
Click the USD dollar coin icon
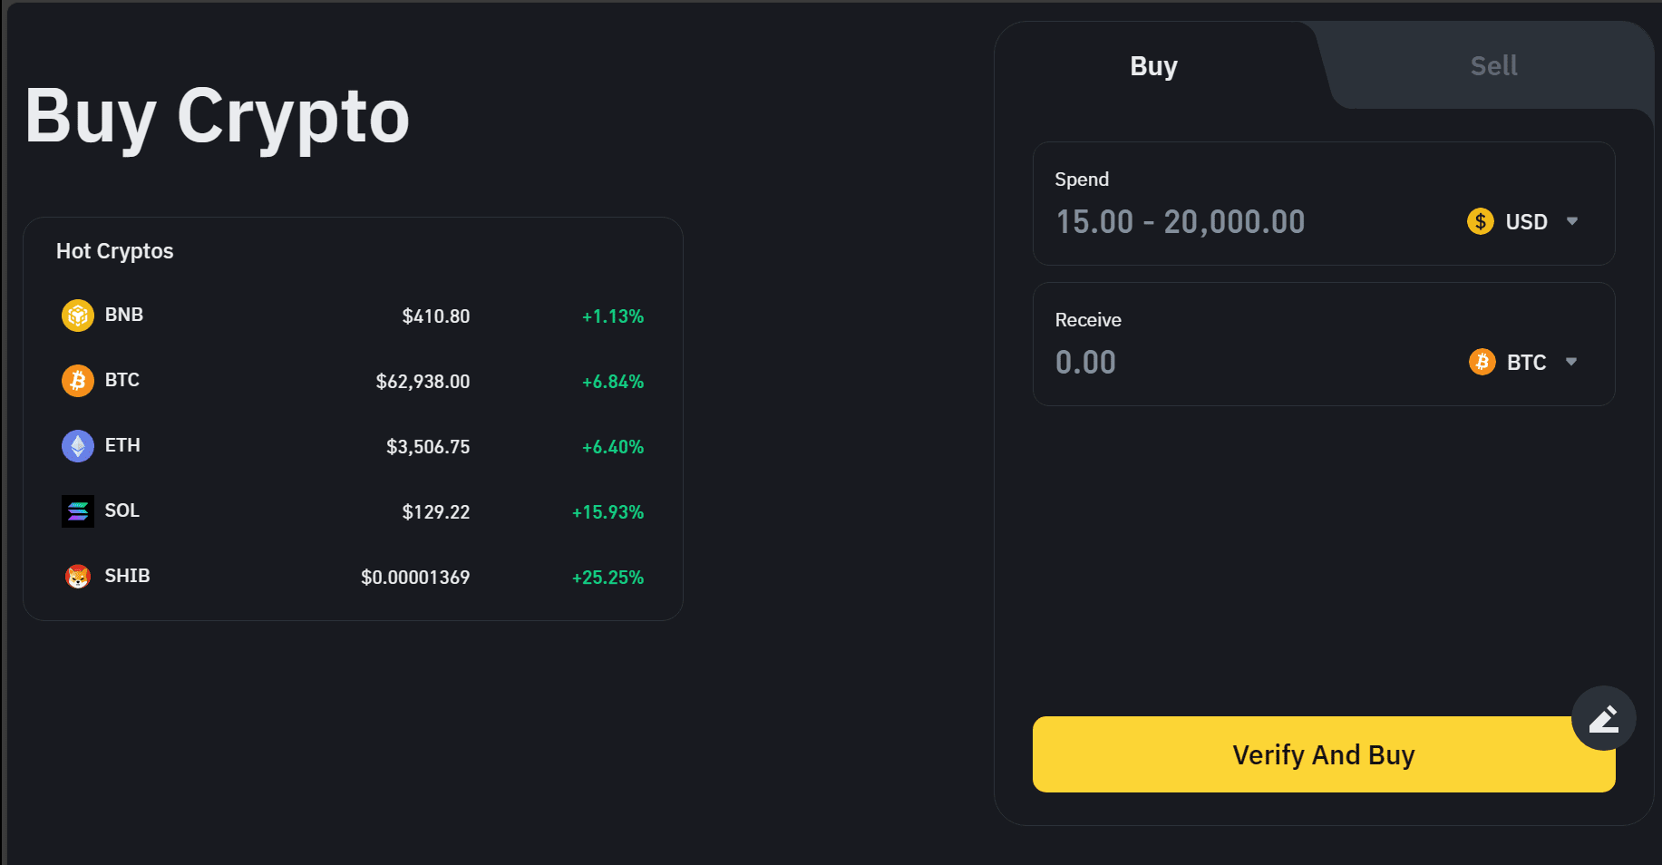point(1480,221)
